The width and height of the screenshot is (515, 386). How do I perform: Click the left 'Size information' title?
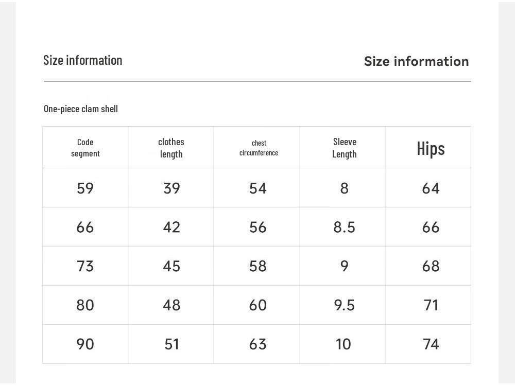point(83,60)
